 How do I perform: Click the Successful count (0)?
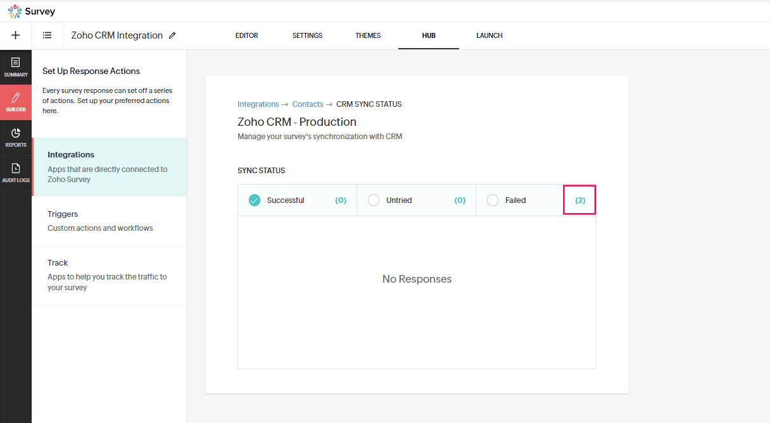341,200
